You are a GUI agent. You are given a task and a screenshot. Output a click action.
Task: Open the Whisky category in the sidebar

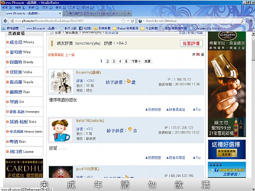click(x=22, y=42)
